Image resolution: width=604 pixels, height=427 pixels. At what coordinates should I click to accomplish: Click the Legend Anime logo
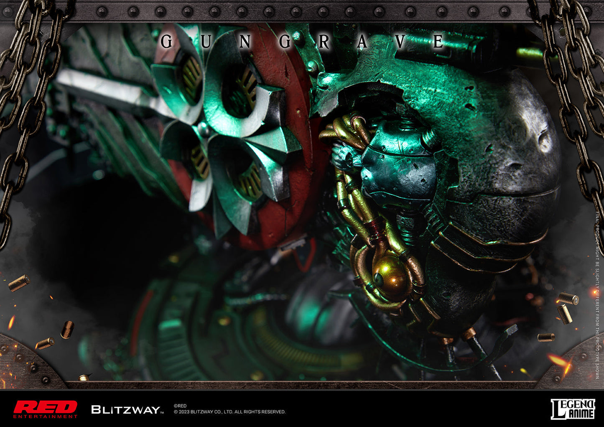click(x=572, y=409)
